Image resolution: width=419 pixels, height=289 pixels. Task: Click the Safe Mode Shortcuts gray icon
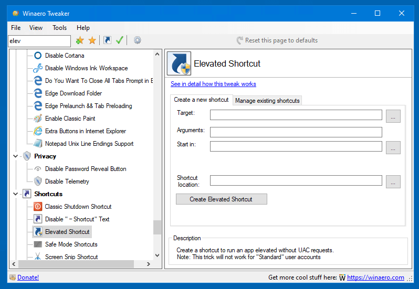[x=38, y=244]
